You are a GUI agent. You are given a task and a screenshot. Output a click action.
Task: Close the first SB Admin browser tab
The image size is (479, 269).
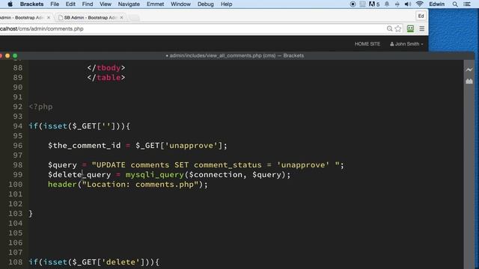coord(49,18)
